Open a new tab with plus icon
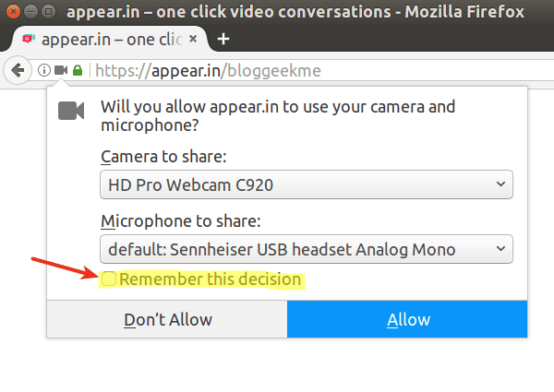The width and height of the screenshot is (554, 392). (223, 39)
